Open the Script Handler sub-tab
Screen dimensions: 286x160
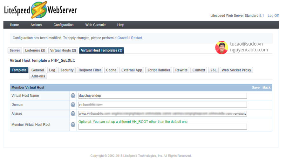(159, 70)
